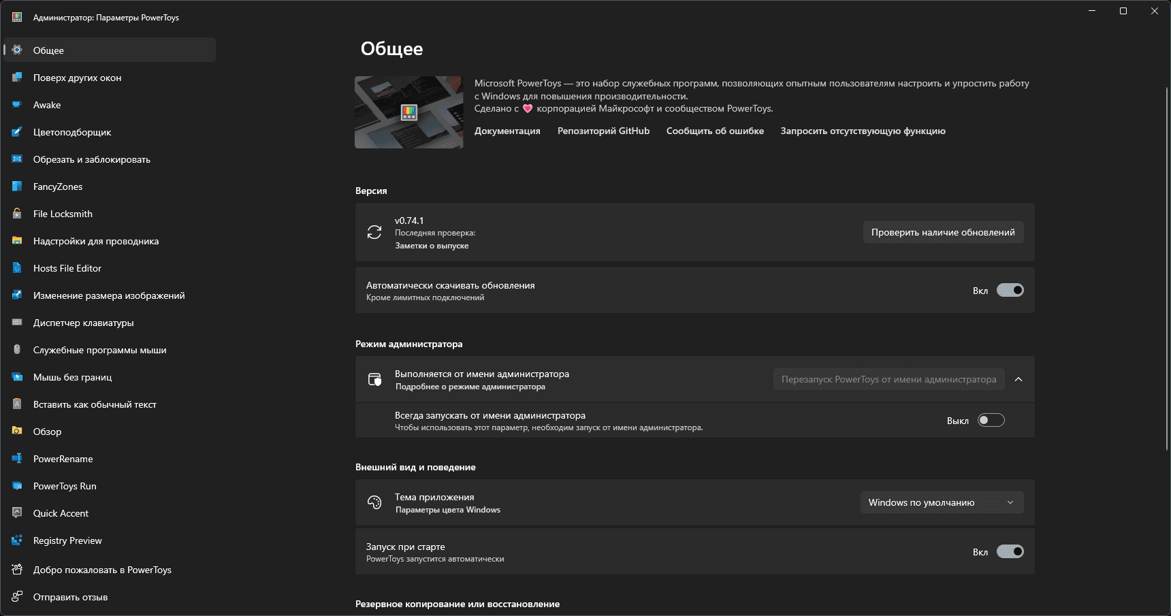Click the Поверх других окон sidebar icon
The width and height of the screenshot is (1171, 616).
17,77
